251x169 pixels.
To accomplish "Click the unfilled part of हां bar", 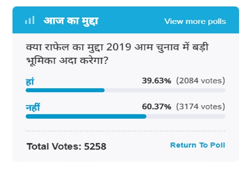I will [x=165, y=90].
